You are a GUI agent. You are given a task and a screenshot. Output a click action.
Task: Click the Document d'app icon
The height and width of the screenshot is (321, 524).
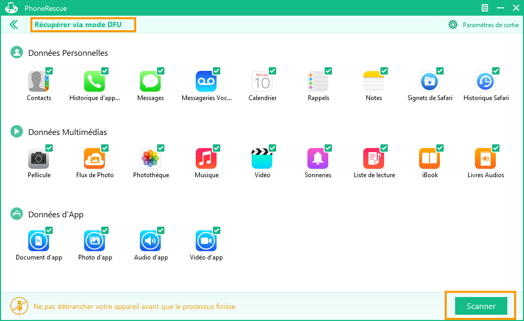pyautogui.click(x=39, y=241)
